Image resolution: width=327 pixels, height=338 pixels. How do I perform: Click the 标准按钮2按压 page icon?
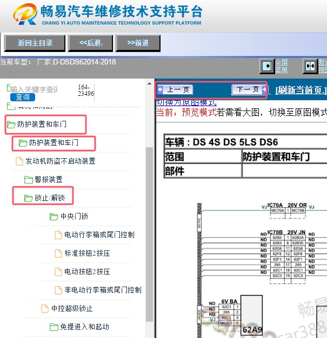[58, 253]
